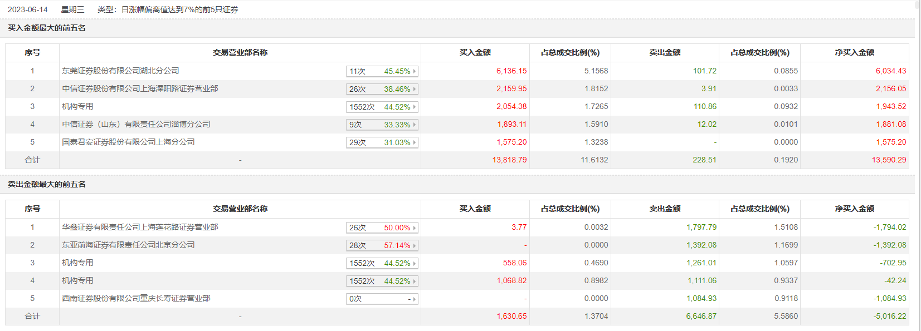Click the total net buy value 13,590.29
The width and height of the screenshot is (921, 331).
pos(889,160)
